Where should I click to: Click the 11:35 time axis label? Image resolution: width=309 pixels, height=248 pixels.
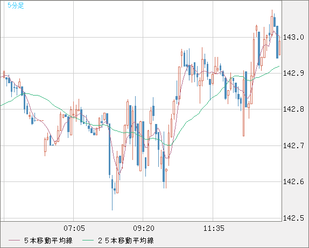(214, 228)
